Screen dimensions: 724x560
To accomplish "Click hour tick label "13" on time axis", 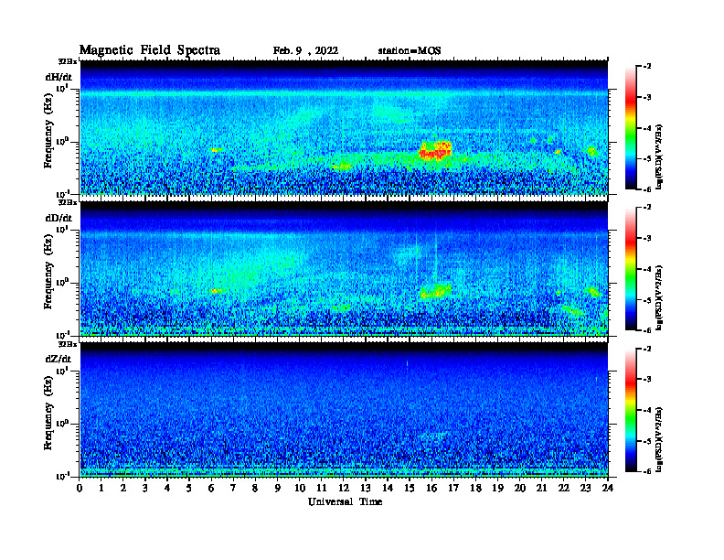I will (366, 489).
